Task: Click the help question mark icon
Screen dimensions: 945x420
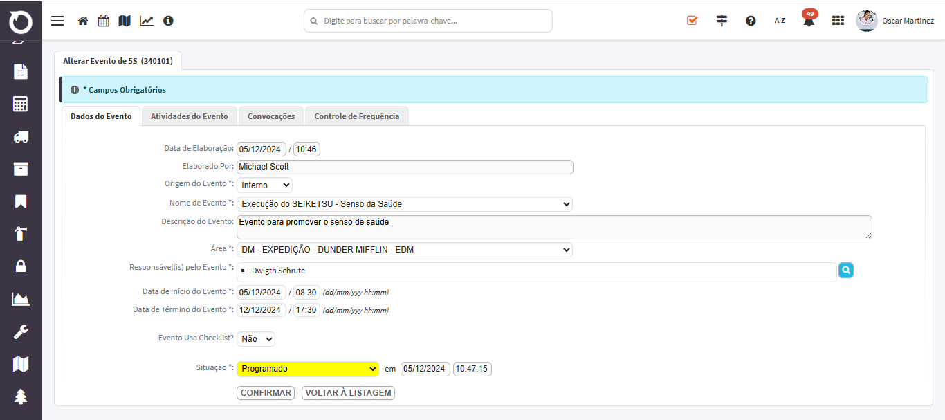Action: (x=751, y=21)
